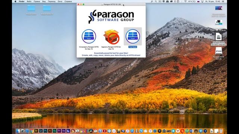Open the Uninstall Paragon NTFS package icon
This screenshot has height=134, width=239.
tap(111, 37)
